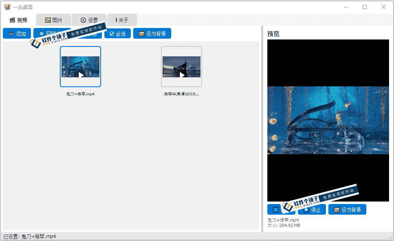Open the network wallpaper (网络) feature icon
The width and height of the screenshot is (394, 241).
pos(41,33)
